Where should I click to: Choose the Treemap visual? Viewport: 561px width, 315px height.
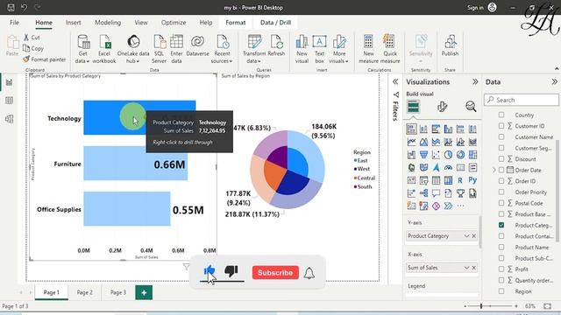coord(472,155)
